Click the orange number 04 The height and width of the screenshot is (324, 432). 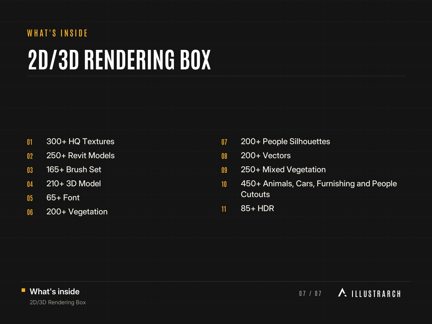coord(30,184)
